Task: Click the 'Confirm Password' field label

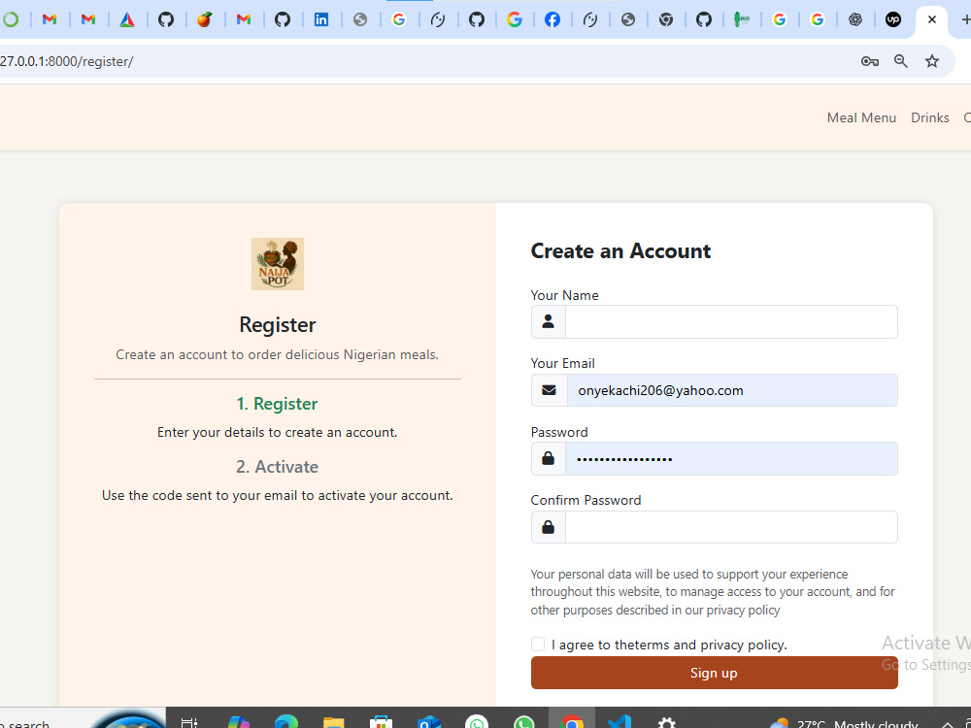Action: click(586, 500)
